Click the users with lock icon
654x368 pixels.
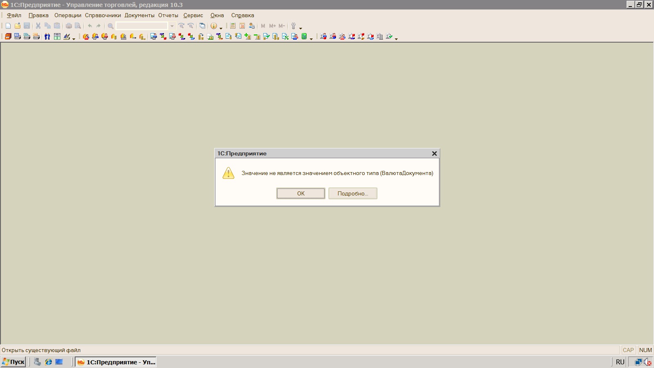252,26
